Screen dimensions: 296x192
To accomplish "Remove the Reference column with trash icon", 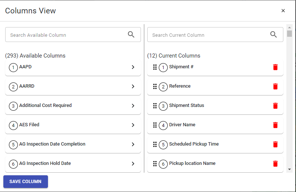I will click(x=275, y=87).
